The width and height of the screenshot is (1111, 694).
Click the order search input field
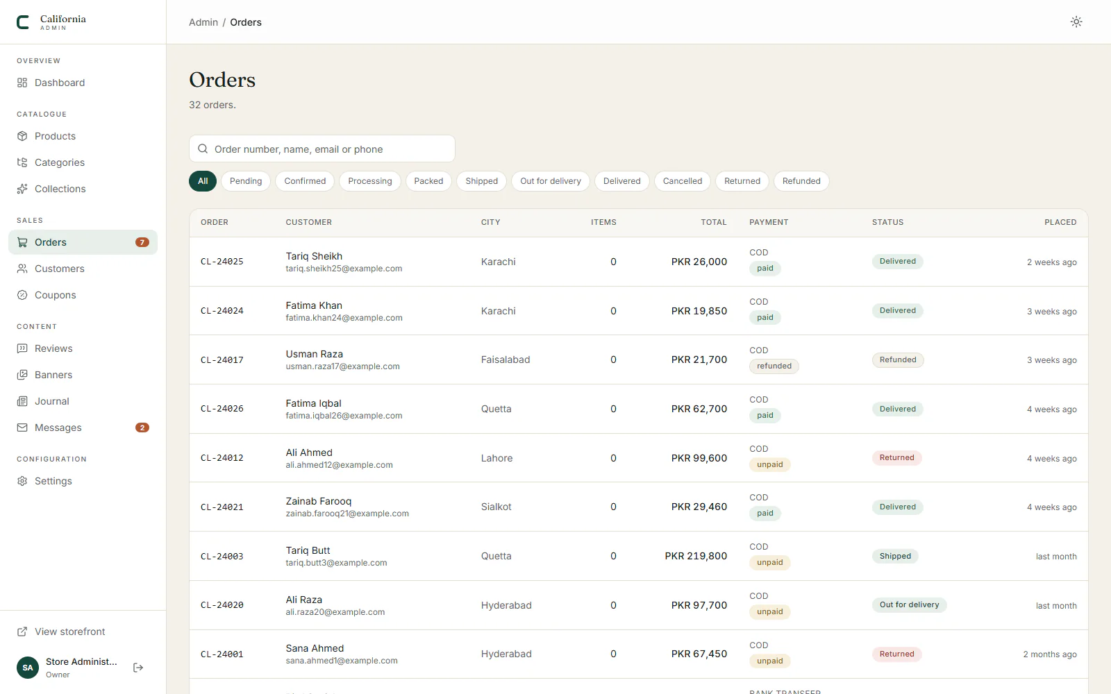point(322,149)
